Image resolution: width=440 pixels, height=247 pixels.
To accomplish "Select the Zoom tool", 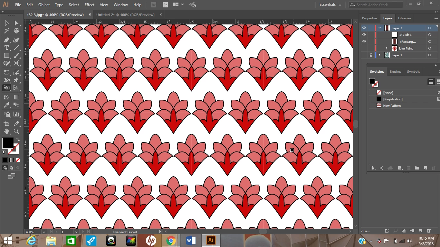I will [x=16, y=131].
